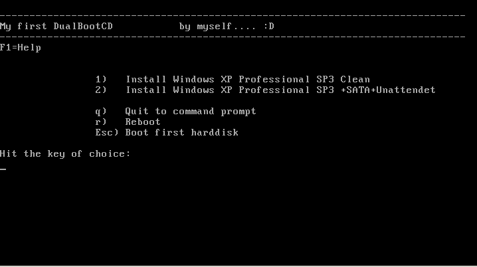This screenshot has width=477, height=267.
Task: Click the q) key label
Action: (101, 112)
